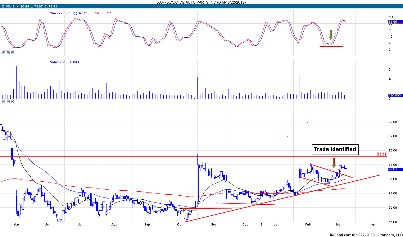Click the down-arrow icon in the Stochastics panel

point(12,53)
